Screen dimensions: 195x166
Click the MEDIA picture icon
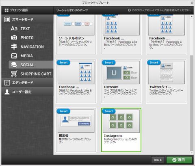(x=14, y=56)
